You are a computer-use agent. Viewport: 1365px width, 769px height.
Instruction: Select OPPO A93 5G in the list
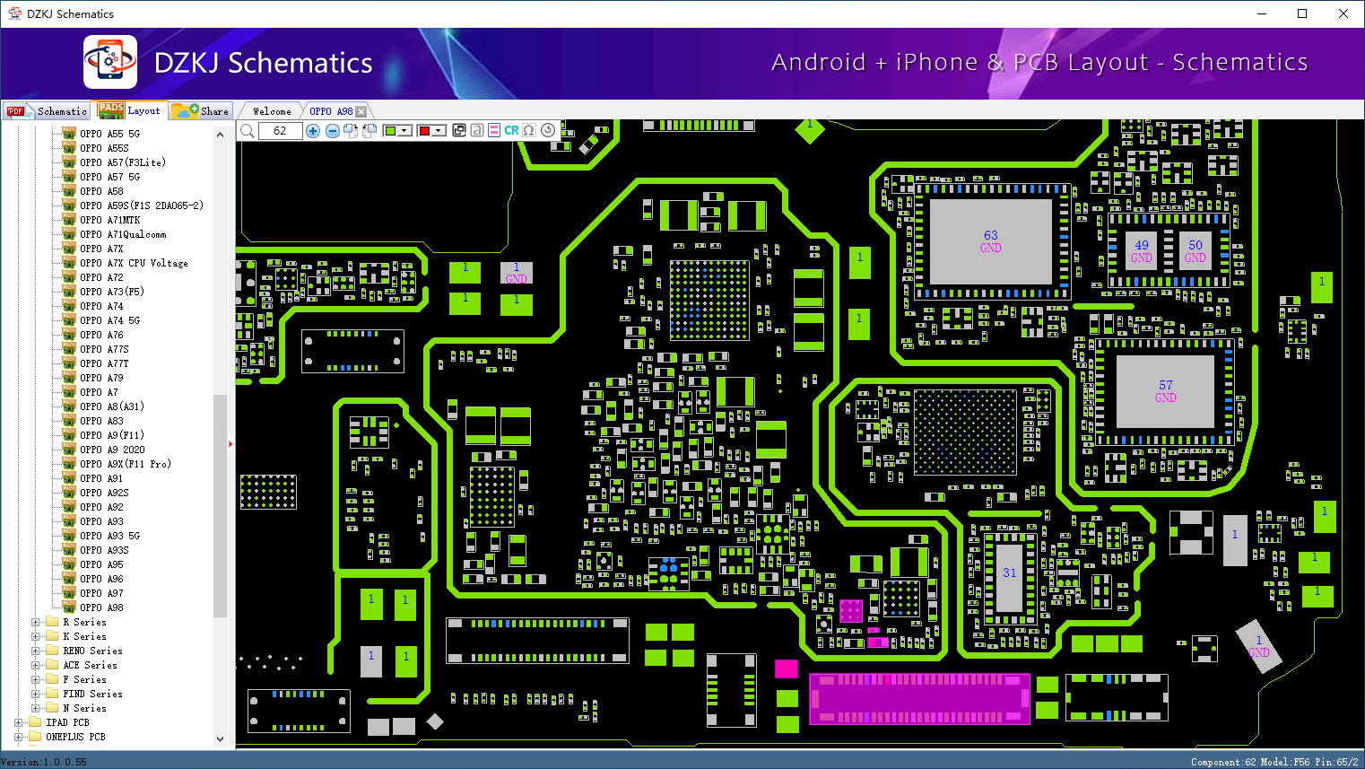point(109,536)
